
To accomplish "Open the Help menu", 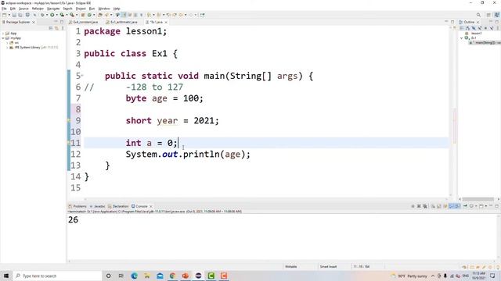I will tap(117, 9).
